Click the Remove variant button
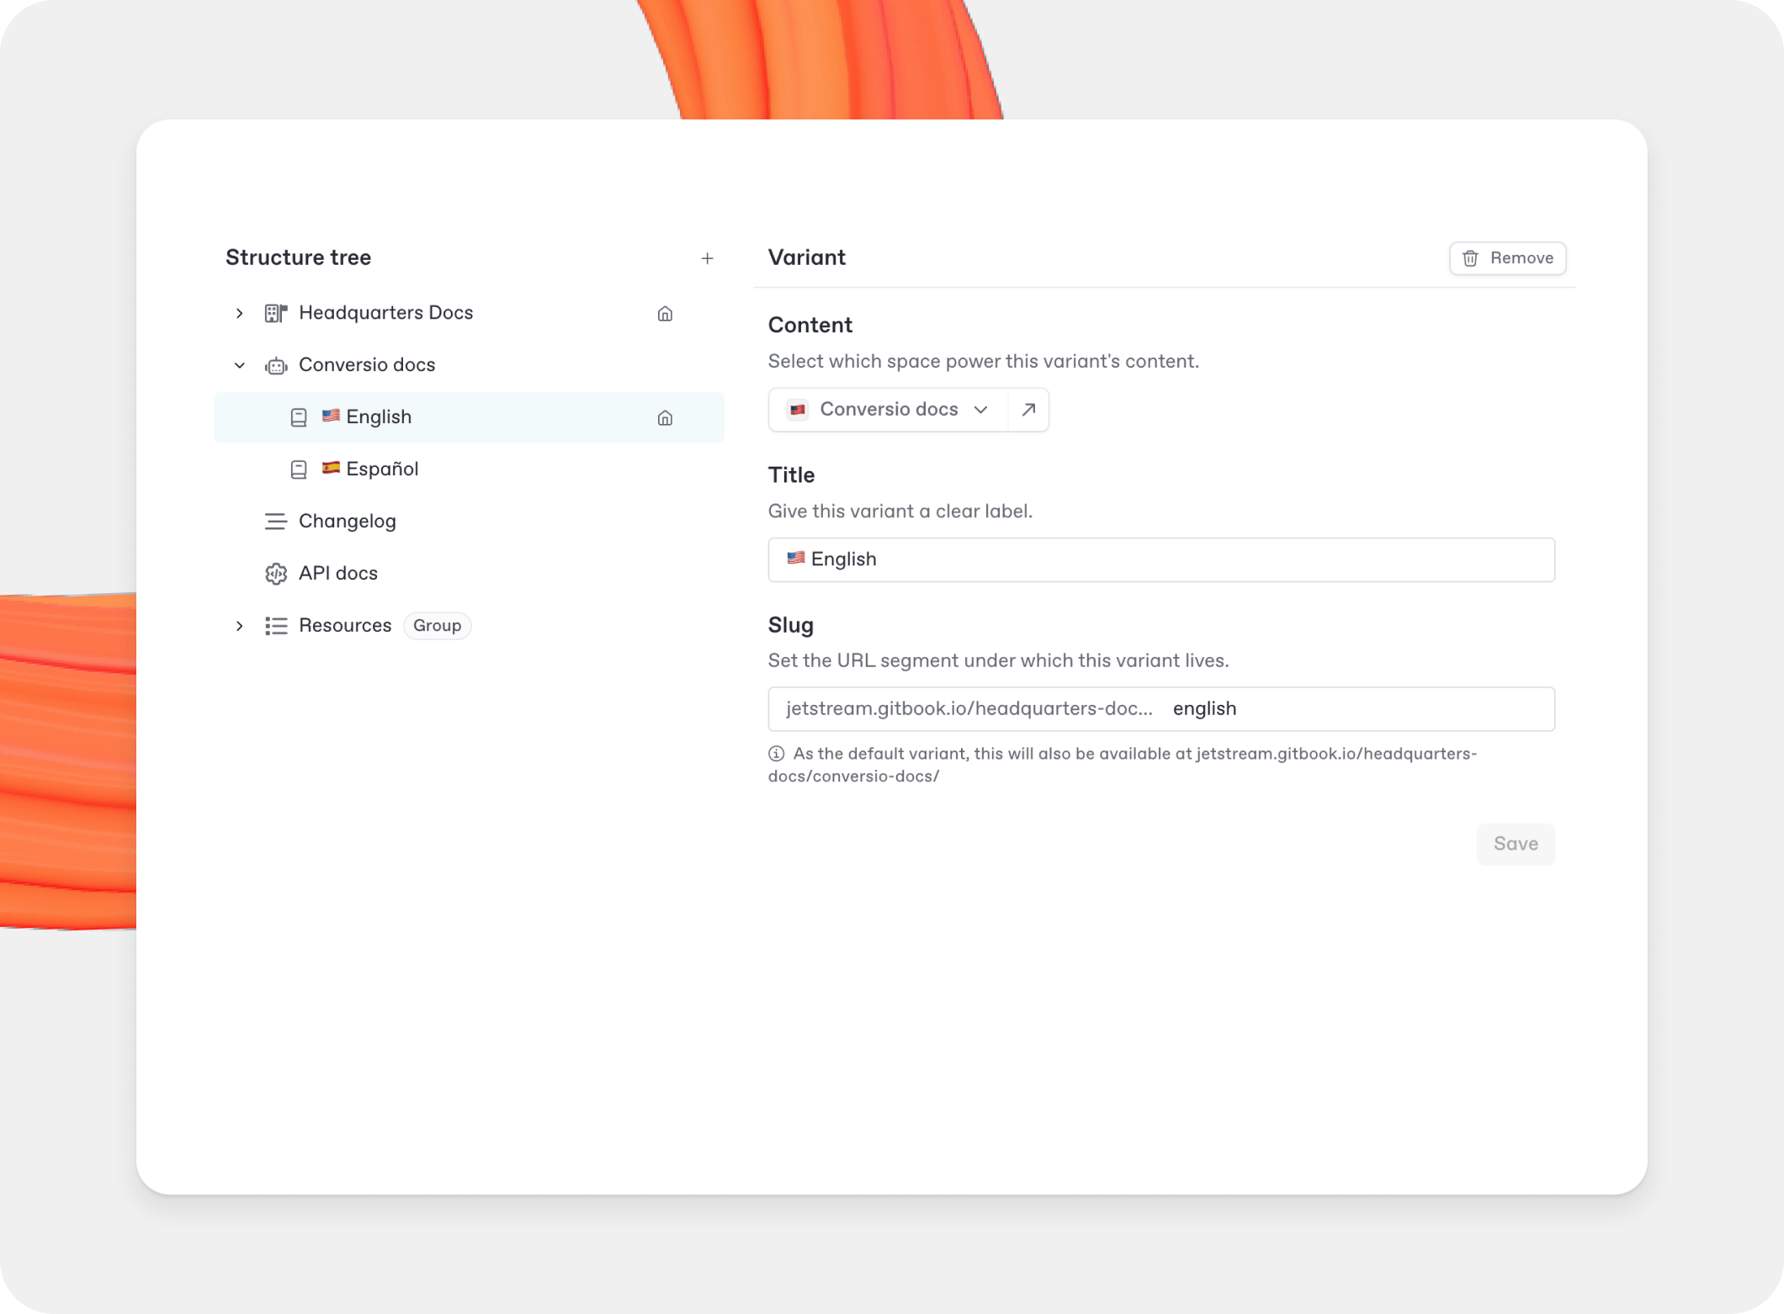The image size is (1784, 1314). [1507, 258]
